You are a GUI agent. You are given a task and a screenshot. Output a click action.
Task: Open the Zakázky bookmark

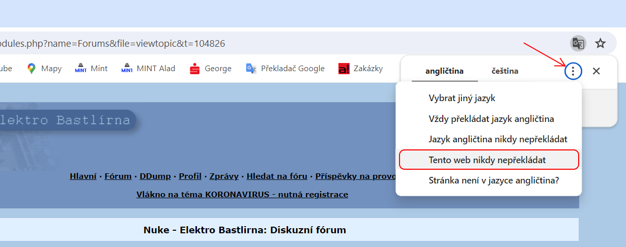pos(361,69)
